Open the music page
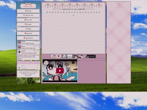This screenshot has height=110, width=147. coord(28,24)
